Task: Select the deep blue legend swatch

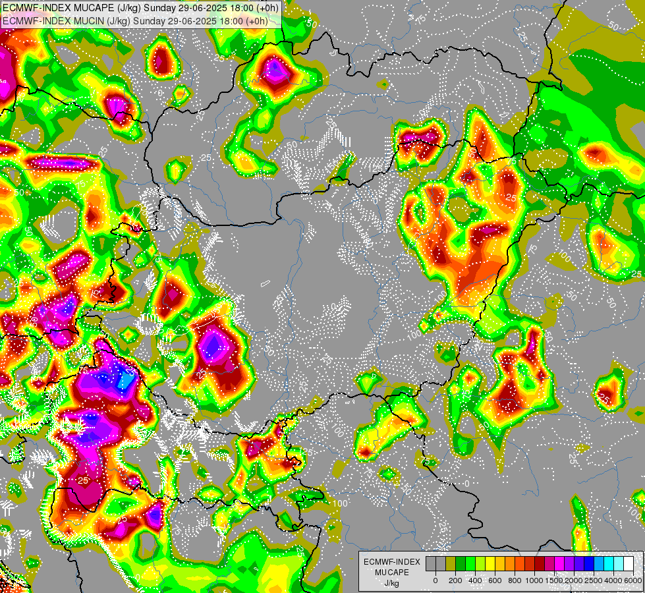Action: 588,563
